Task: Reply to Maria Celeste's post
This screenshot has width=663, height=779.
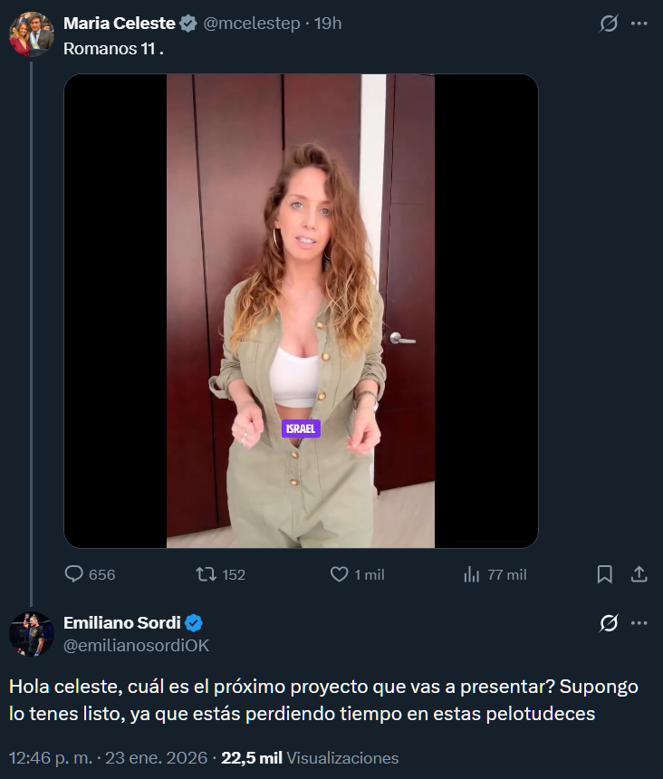Action: click(75, 574)
